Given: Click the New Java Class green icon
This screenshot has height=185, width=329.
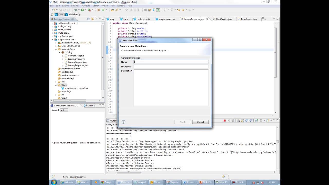Looking at the screenshot, I should pos(103,10).
